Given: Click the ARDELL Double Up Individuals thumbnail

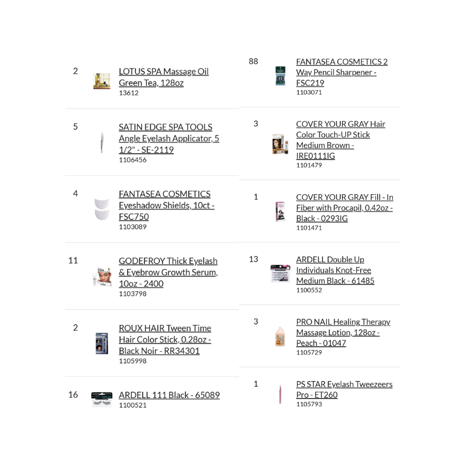Looking at the screenshot, I should [280, 274].
